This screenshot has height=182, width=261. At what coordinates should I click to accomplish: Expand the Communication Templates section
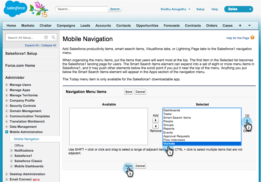tap(7, 116)
